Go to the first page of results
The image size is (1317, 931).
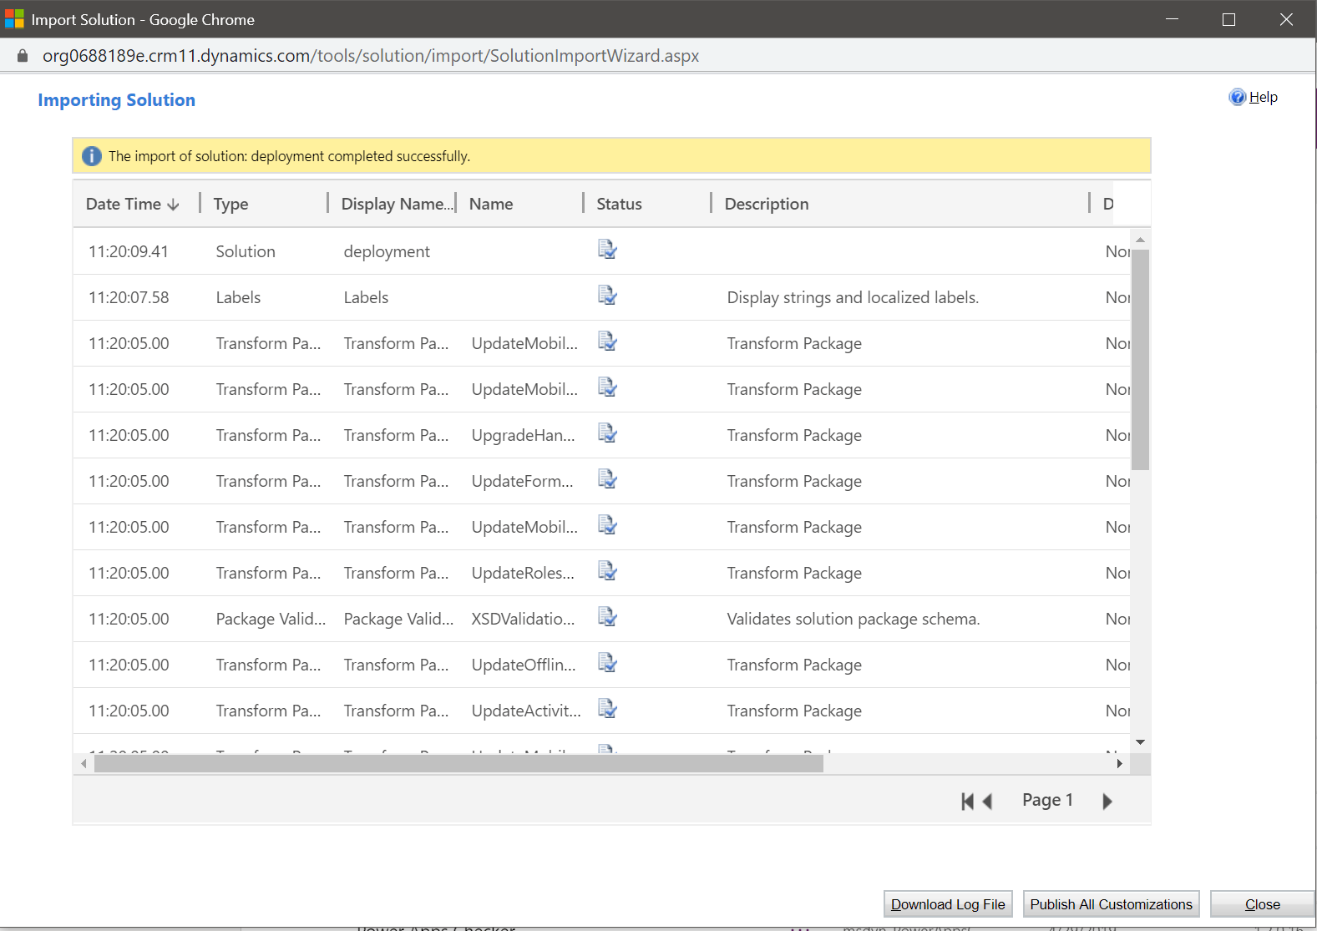tap(967, 802)
